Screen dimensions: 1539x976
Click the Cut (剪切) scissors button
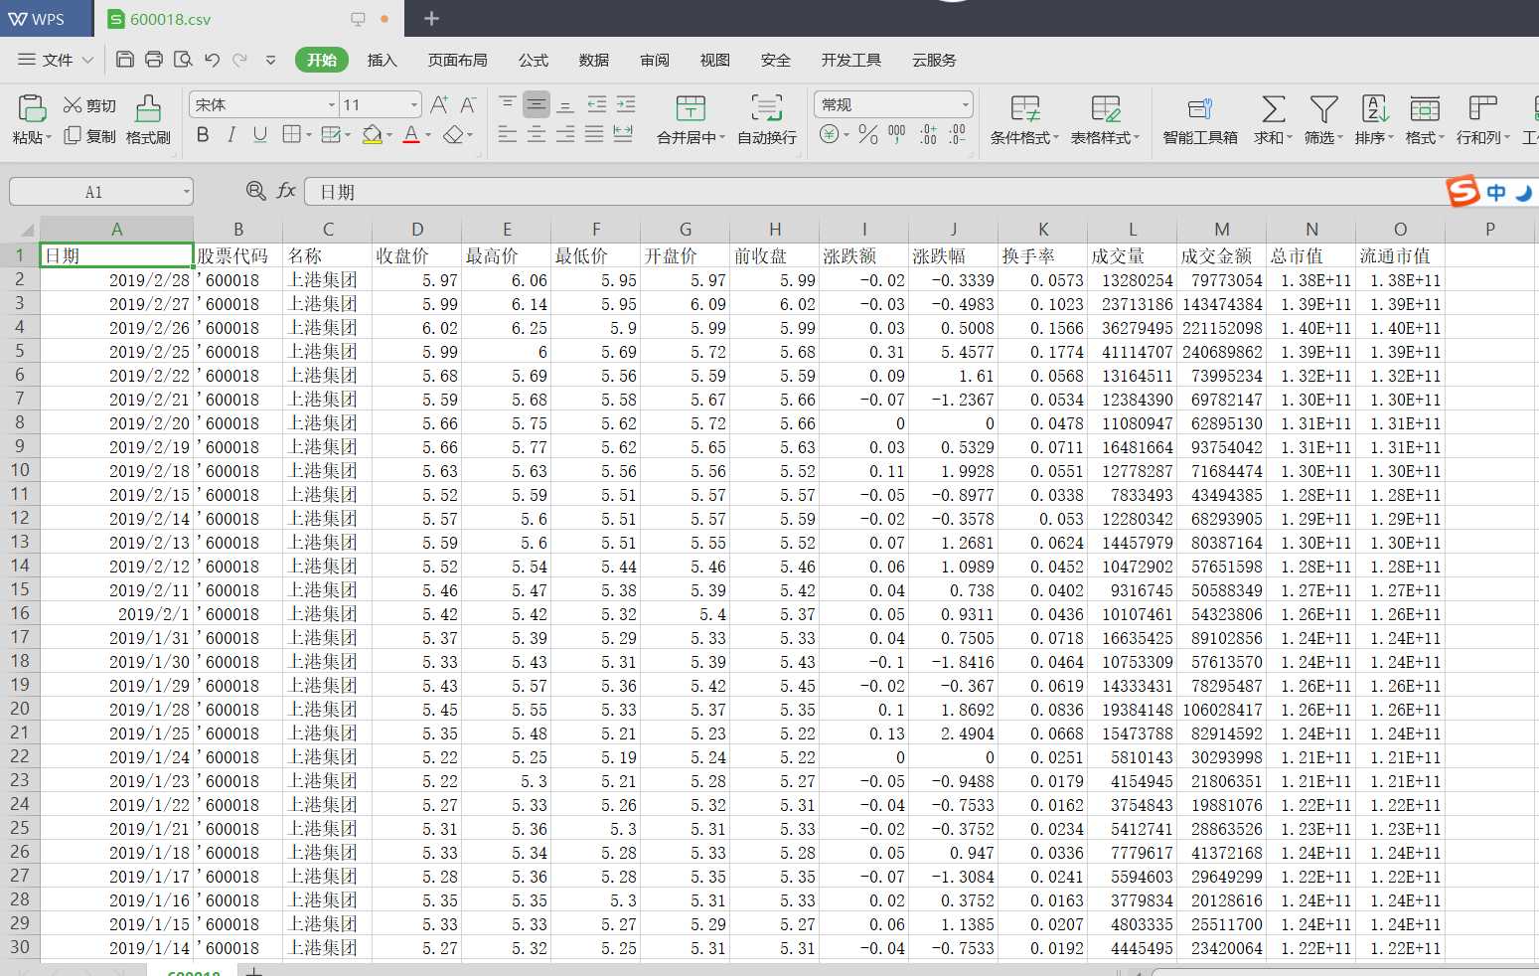coord(89,105)
